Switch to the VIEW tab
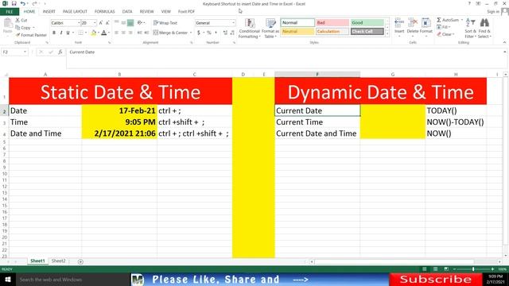Screen dimensions: 509x286 166,12
